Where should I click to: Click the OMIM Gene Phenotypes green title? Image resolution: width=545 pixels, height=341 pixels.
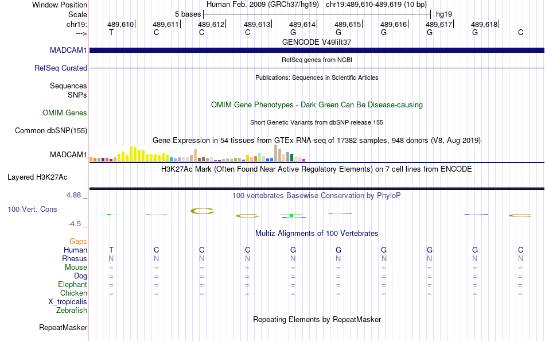[x=317, y=104]
